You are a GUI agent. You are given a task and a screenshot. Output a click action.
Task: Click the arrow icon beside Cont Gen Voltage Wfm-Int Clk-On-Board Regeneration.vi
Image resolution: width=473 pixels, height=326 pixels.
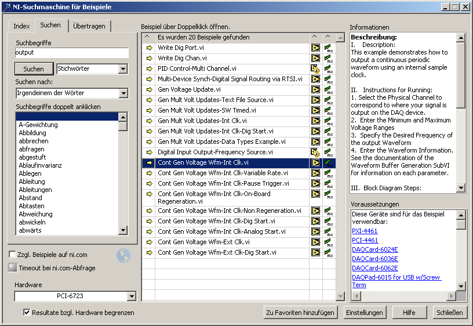pos(149,194)
